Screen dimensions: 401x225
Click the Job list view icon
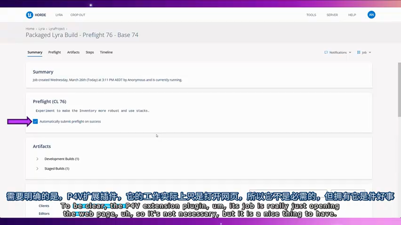tap(358, 52)
